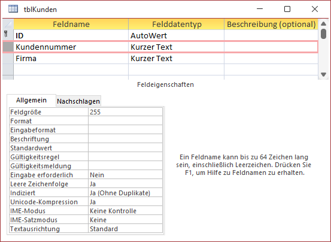Click the description cell for ID
Viewport: 331px width, 242px height.
[271, 35]
